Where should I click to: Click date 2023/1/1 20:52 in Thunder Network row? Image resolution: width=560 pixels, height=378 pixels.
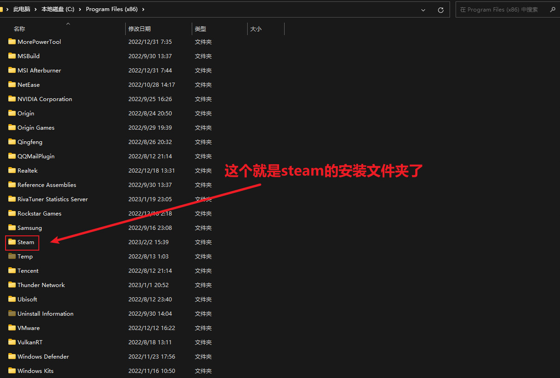click(148, 285)
